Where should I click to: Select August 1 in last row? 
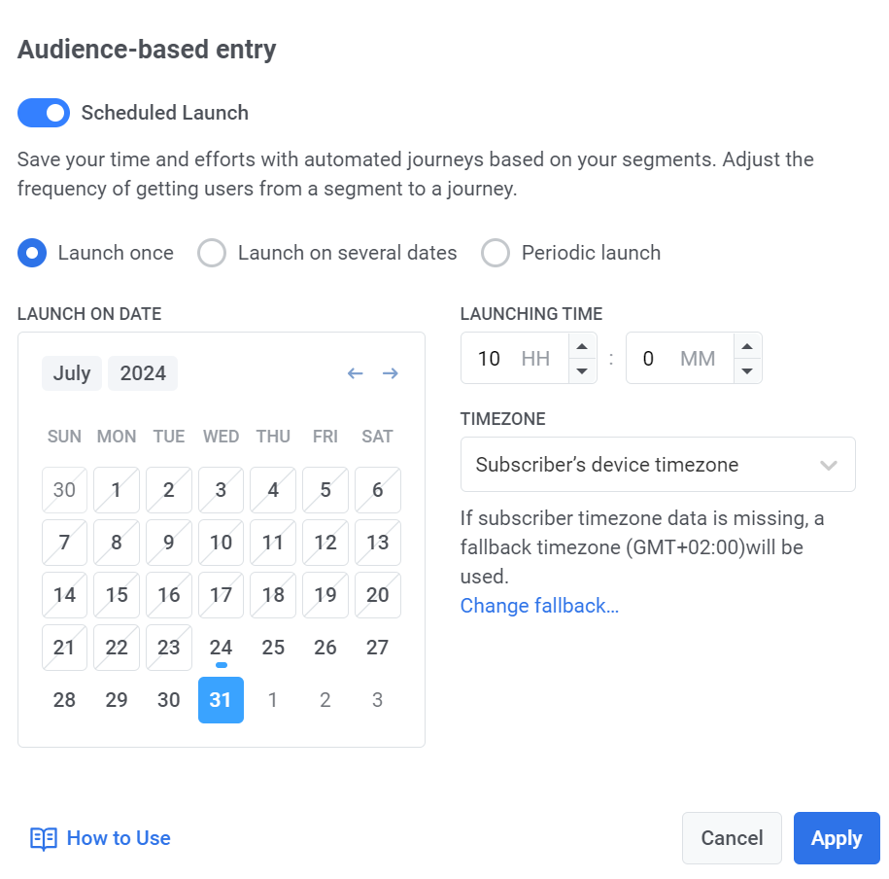click(x=273, y=700)
